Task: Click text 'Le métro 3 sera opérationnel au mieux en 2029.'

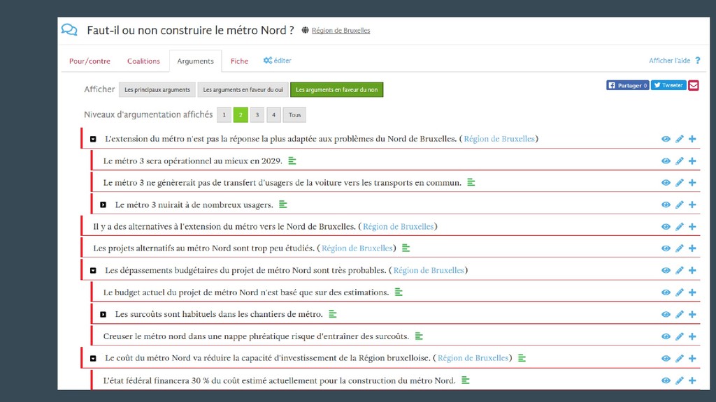Action: coord(193,161)
